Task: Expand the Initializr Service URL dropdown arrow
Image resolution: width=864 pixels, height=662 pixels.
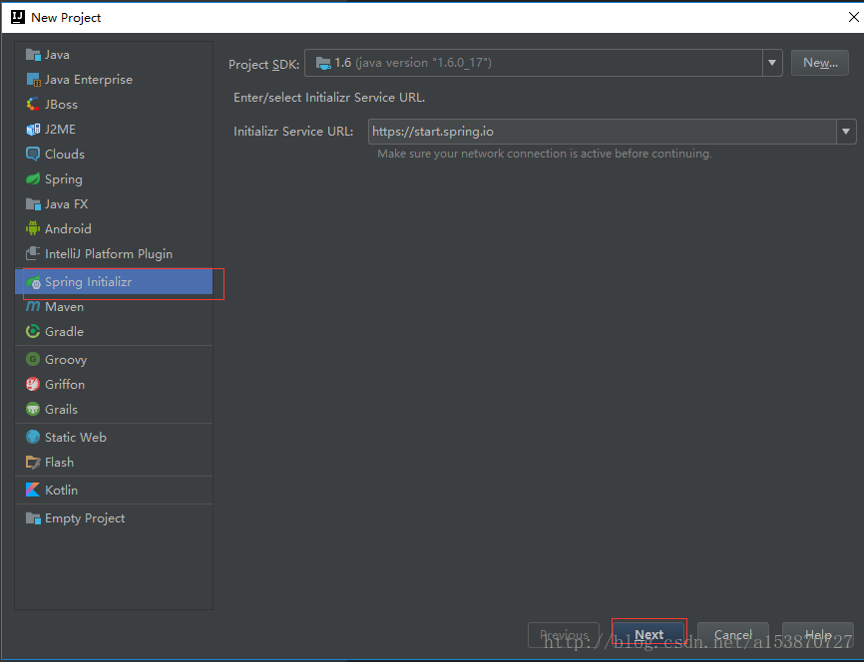Action: [x=846, y=132]
